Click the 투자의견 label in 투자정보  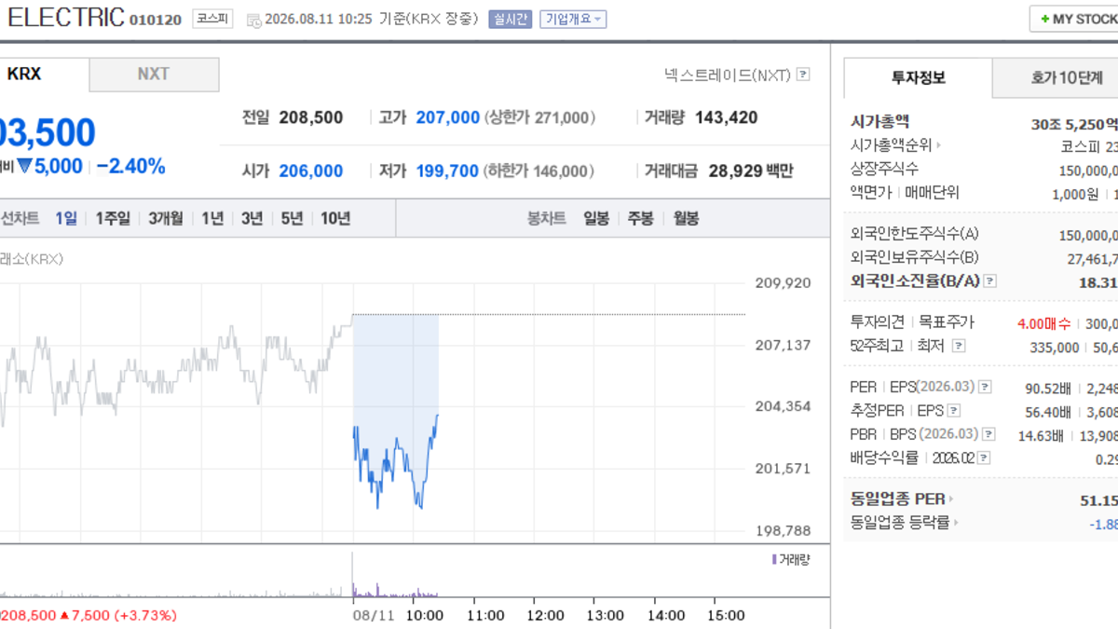click(x=878, y=322)
